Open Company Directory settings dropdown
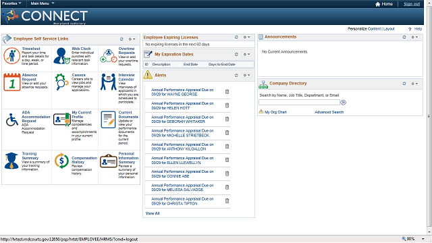Viewport: 432px width, 243px height. [x=414, y=84]
